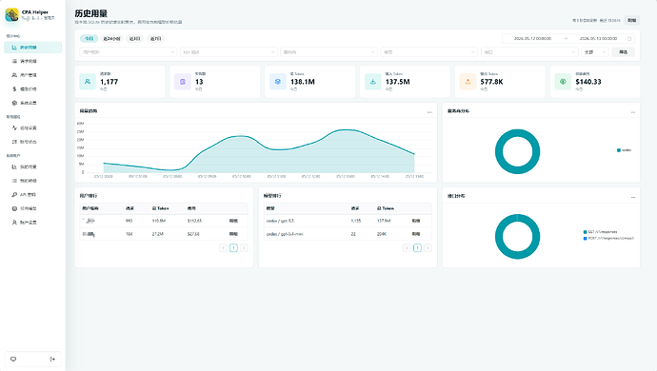The width and height of the screenshot is (657, 371).
Task: Click the download icon by 137.5M
Action: [373, 82]
